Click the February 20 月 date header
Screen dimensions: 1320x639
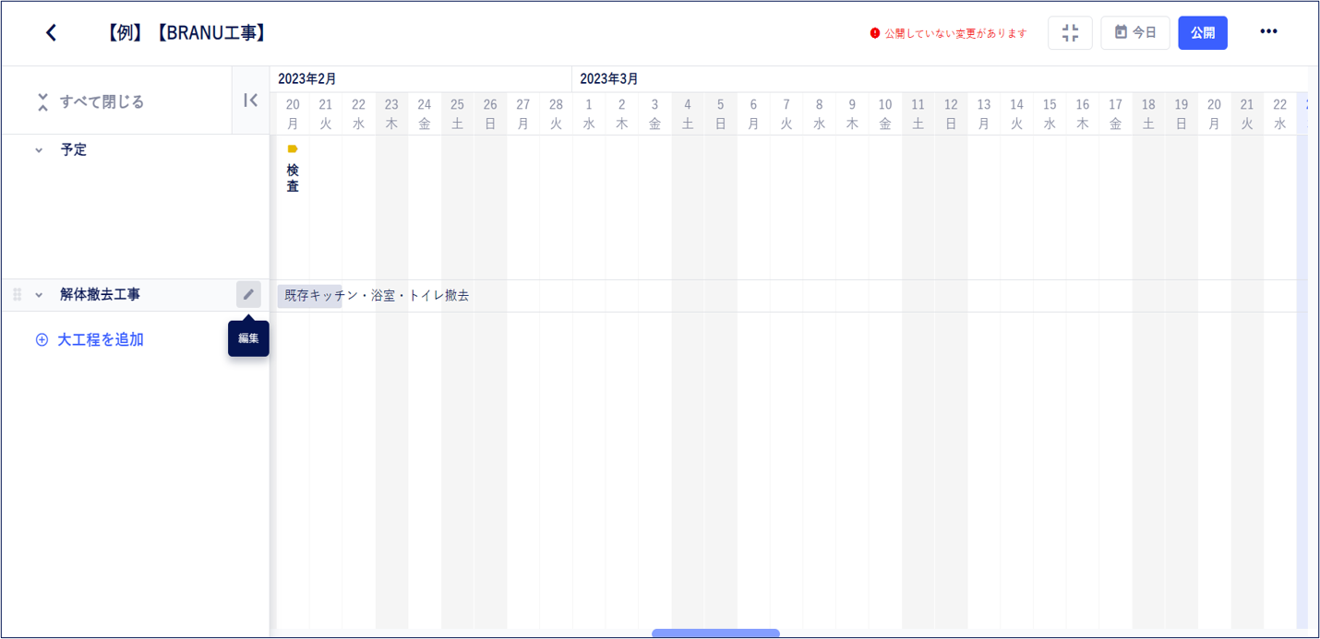coord(293,113)
